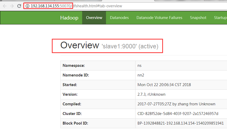The width and height of the screenshot is (227, 129).
Task: Go to the Snapshot tab
Action: [198, 18]
